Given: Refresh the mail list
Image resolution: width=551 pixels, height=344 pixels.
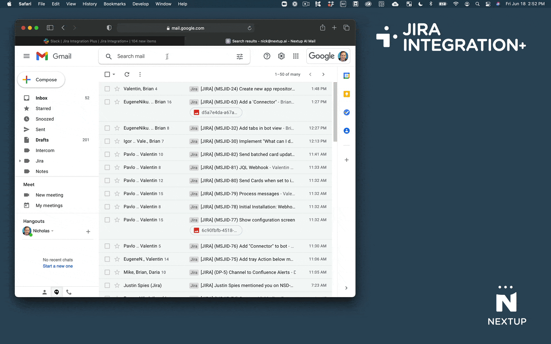Looking at the screenshot, I should [x=127, y=74].
